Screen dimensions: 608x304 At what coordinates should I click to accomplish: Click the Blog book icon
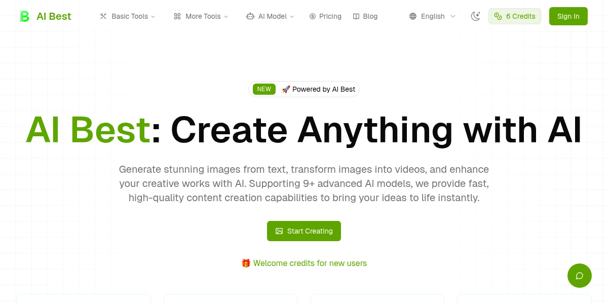(356, 16)
